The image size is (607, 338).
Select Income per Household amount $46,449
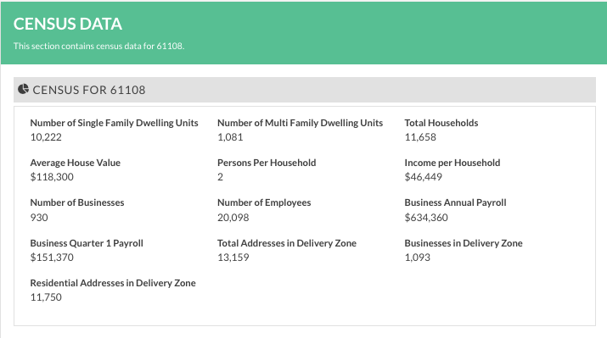tap(424, 177)
